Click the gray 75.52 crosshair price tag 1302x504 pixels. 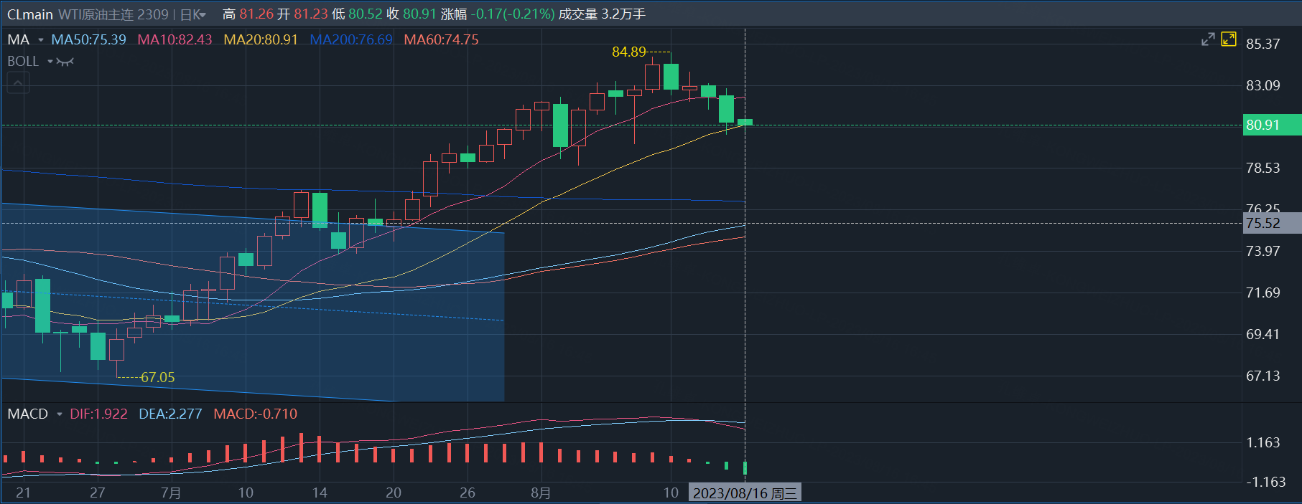(x=1272, y=223)
